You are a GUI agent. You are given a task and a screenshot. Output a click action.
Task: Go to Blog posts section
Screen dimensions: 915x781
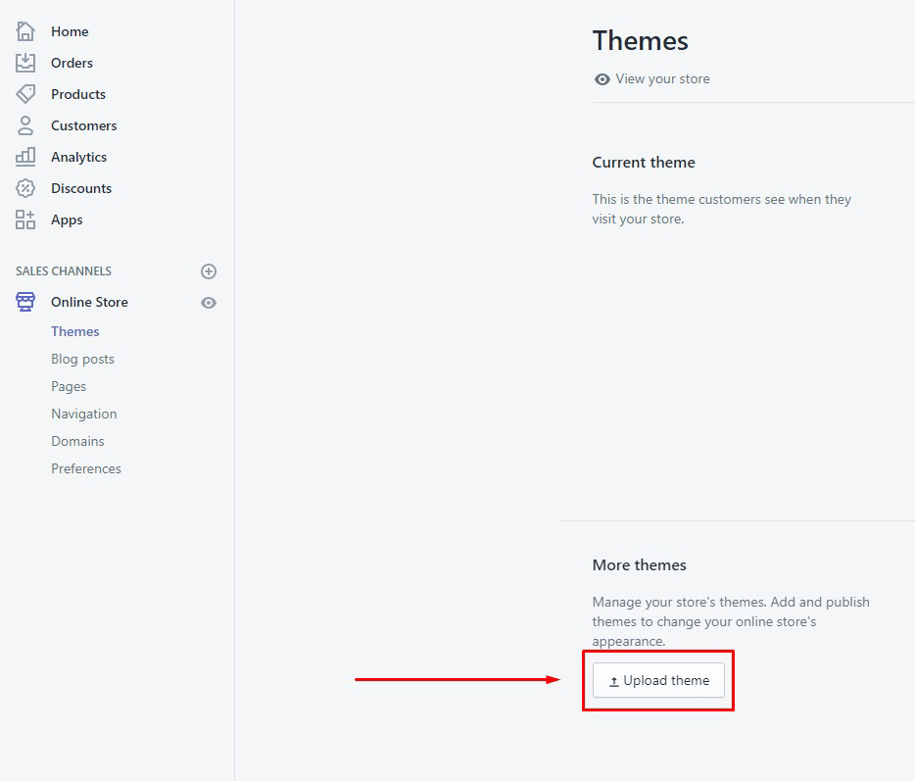point(83,359)
